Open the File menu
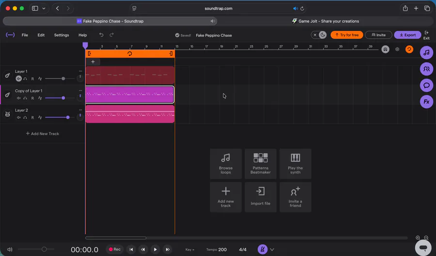The image size is (436, 256). click(x=25, y=35)
